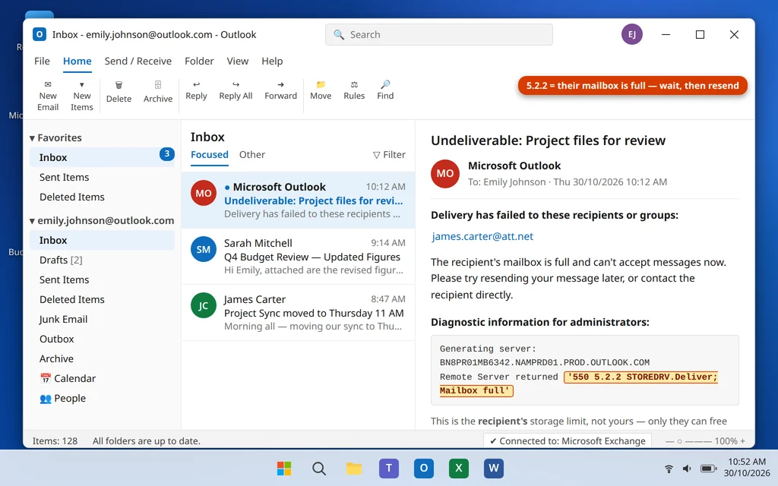The height and width of the screenshot is (486, 778).
Task: Click the JC sender avatar
Action: tap(204, 305)
